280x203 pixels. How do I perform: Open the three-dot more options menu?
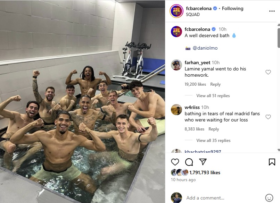pyautogui.click(x=272, y=11)
